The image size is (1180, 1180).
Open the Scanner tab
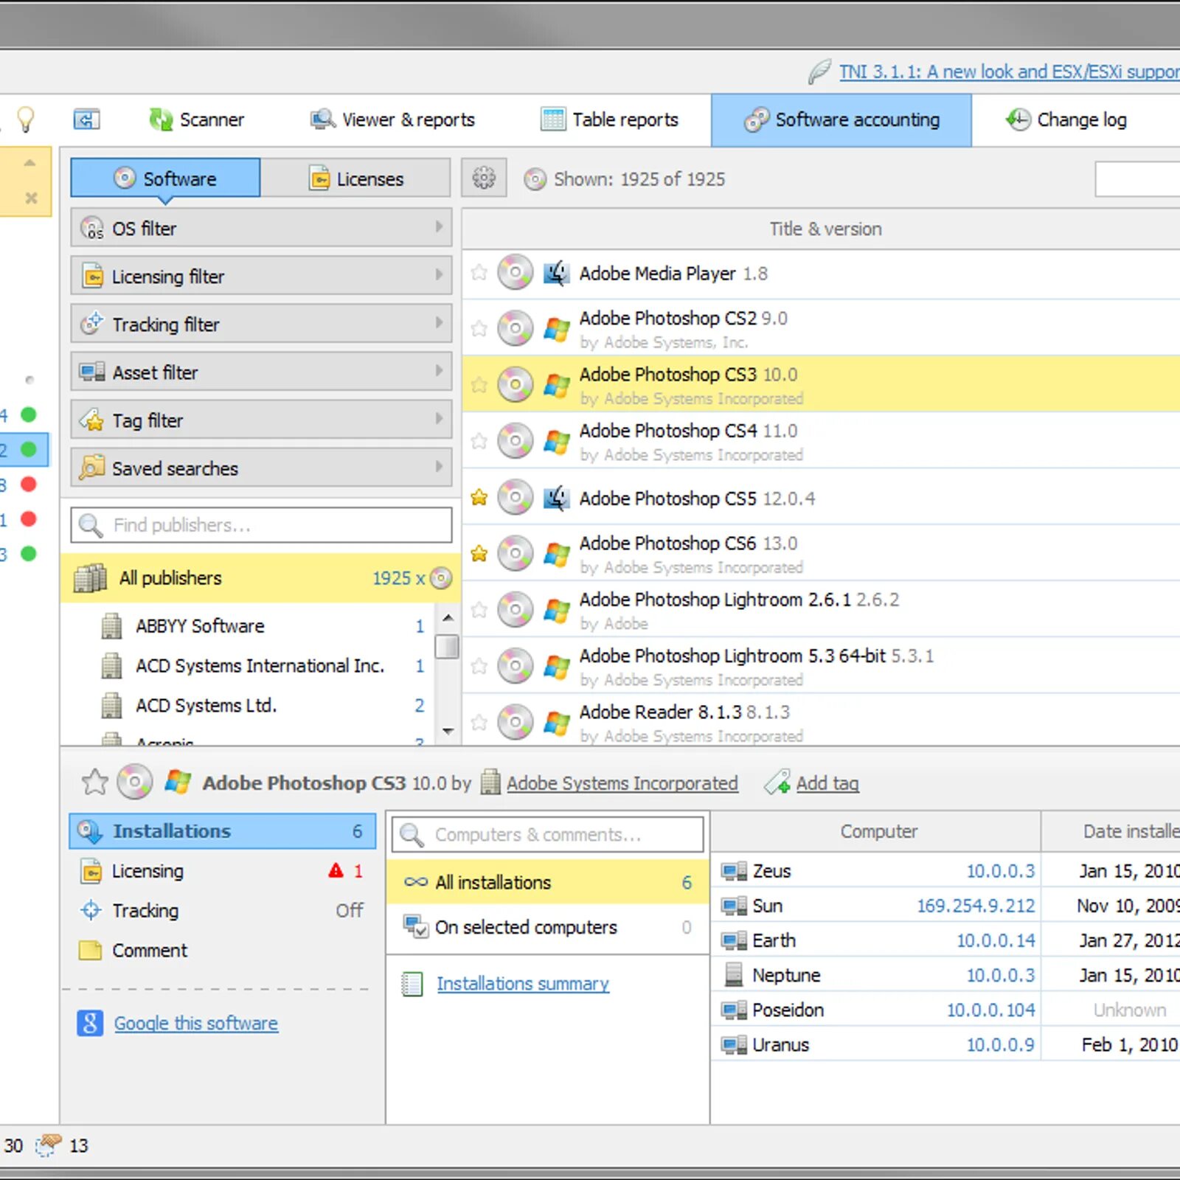[x=197, y=119]
